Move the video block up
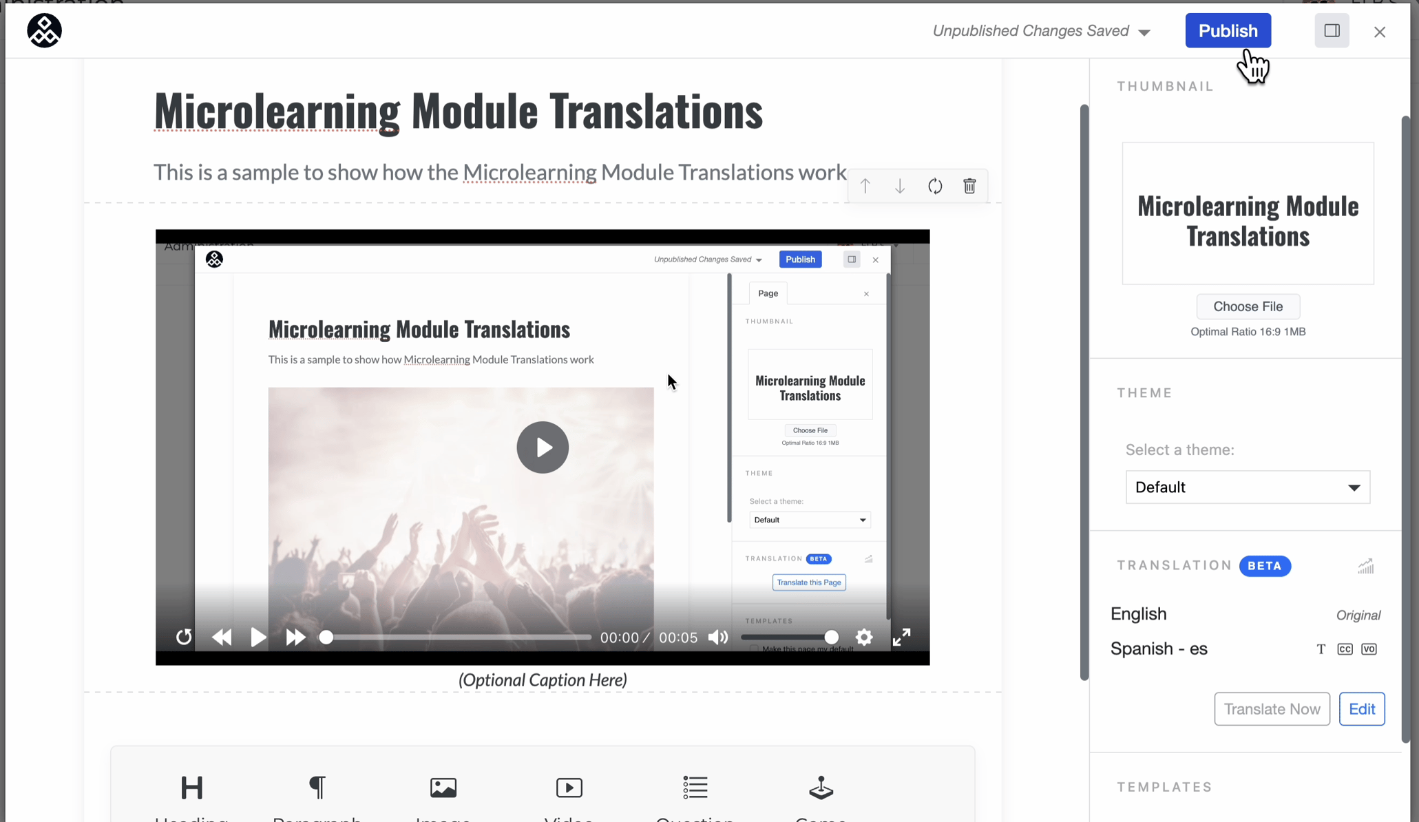The width and height of the screenshot is (1419, 822). 865,186
